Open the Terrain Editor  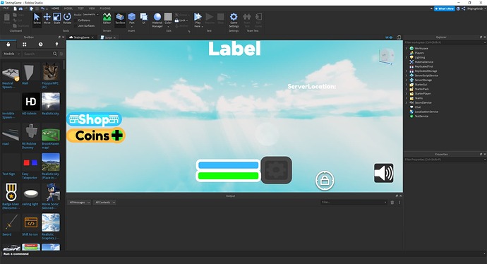pos(107,18)
